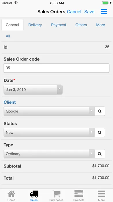
Task: Switch to the Payment tab
Action: [59, 25]
